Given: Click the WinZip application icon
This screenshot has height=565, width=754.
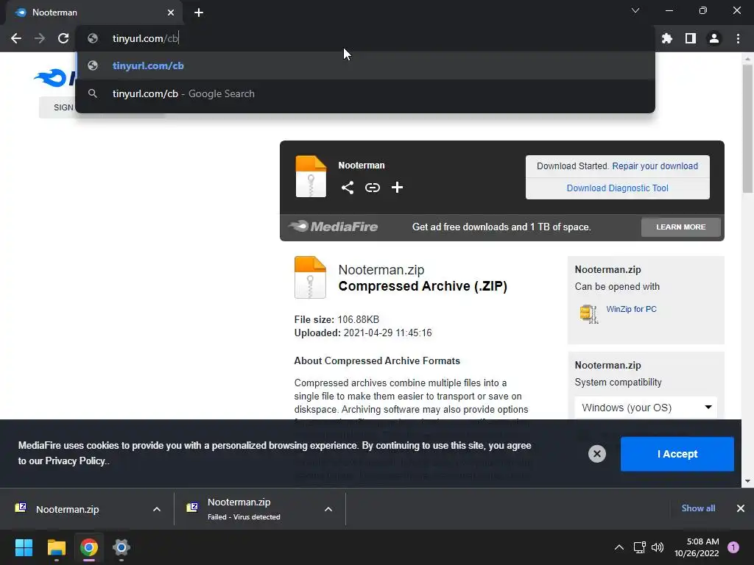Looking at the screenshot, I should coord(588,313).
